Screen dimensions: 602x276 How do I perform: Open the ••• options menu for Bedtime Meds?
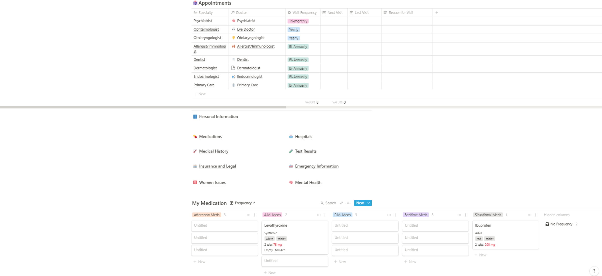point(459,215)
